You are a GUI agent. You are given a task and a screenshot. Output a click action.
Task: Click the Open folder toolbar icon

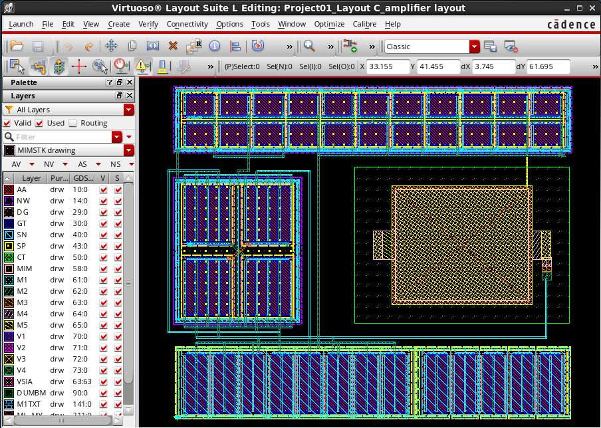17,47
